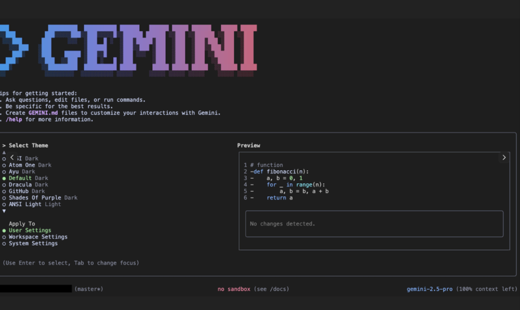Click the 'Ask questions, edit files' tip line

click(75, 100)
